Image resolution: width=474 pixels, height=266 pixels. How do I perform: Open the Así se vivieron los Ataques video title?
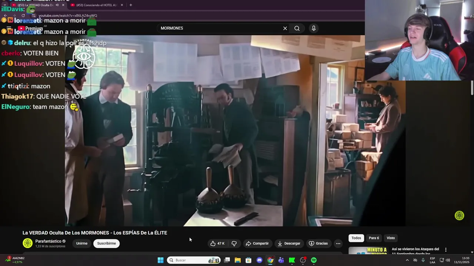pos(415,250)
